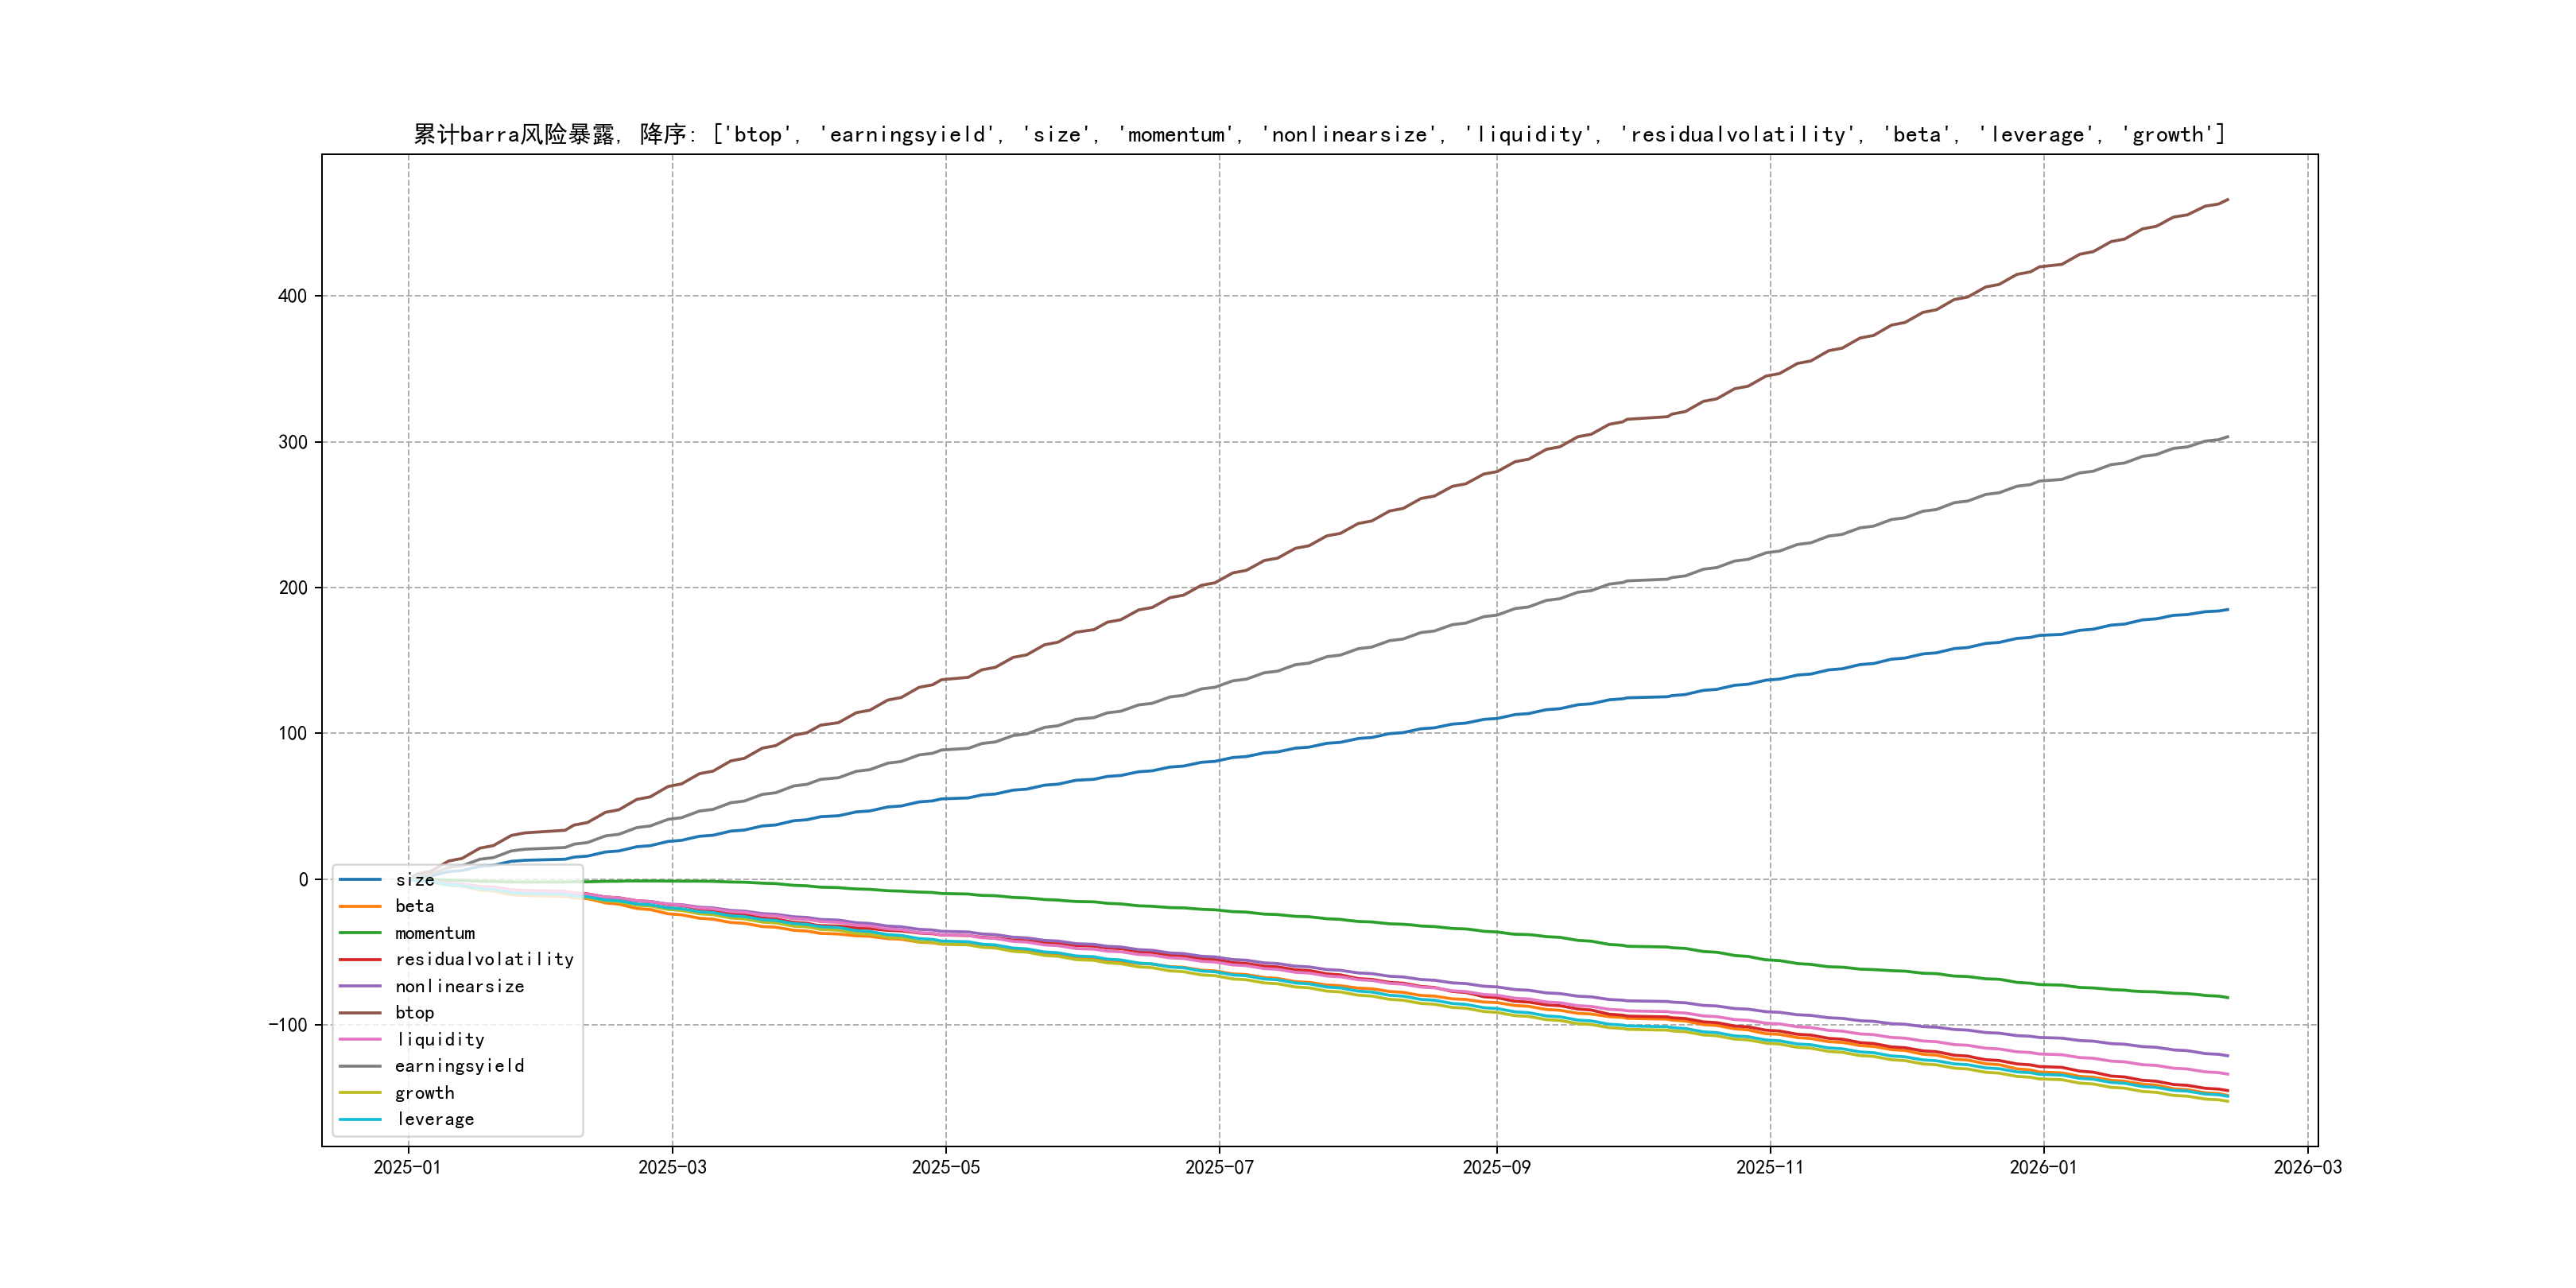The width and height of the screenshot is (2576, 1288).
Task: Click the chart title text
Action: point(1319,134)
